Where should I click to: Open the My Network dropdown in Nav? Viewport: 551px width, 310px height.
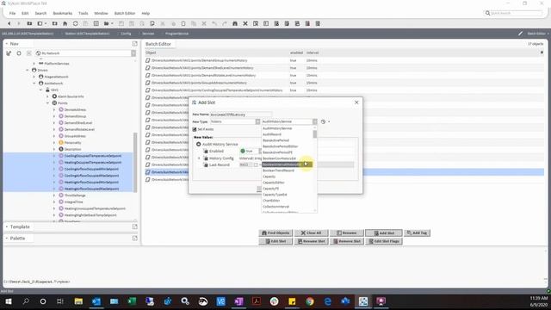(133, 53)
